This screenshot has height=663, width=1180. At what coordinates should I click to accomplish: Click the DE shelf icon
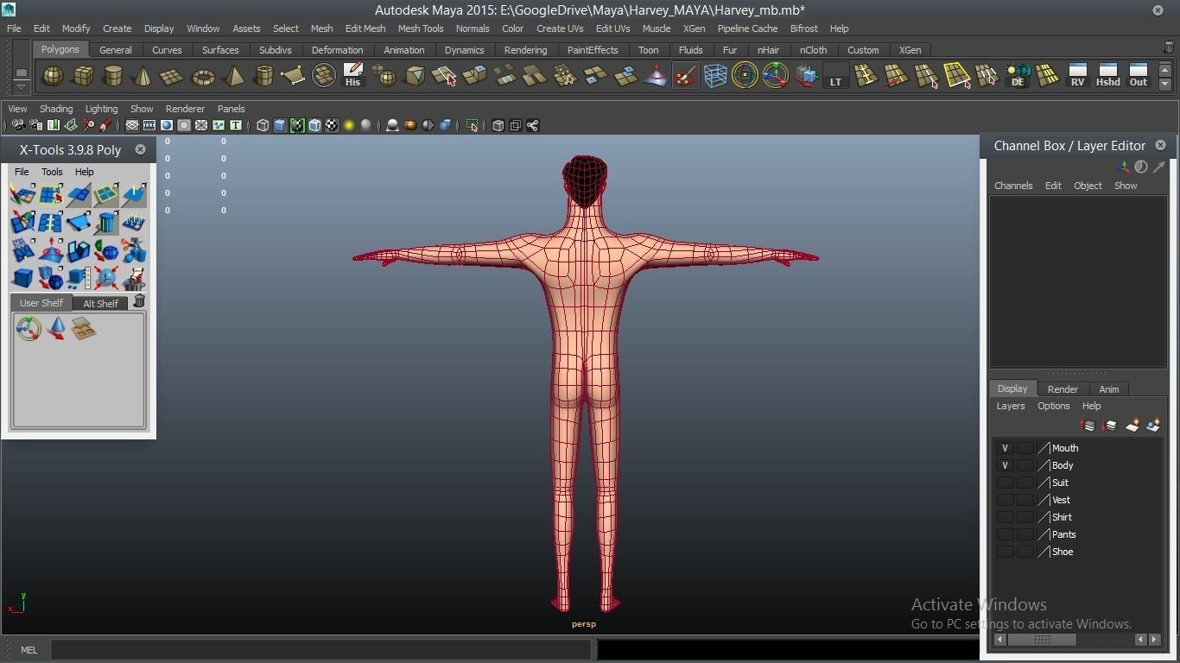pos(1018,76)
